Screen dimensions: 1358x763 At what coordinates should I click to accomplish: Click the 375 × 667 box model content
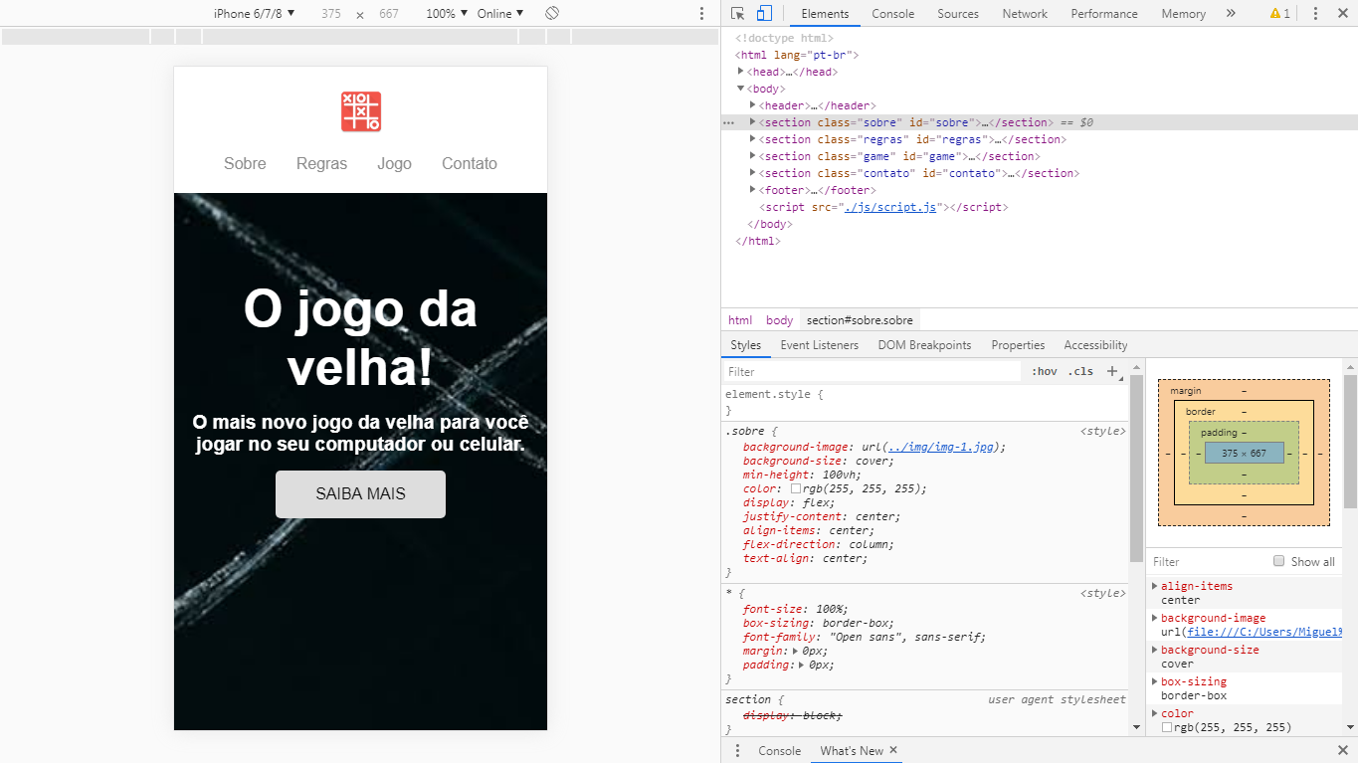(1244, 453)
